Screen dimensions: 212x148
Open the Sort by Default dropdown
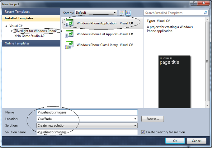click(96, 13)
